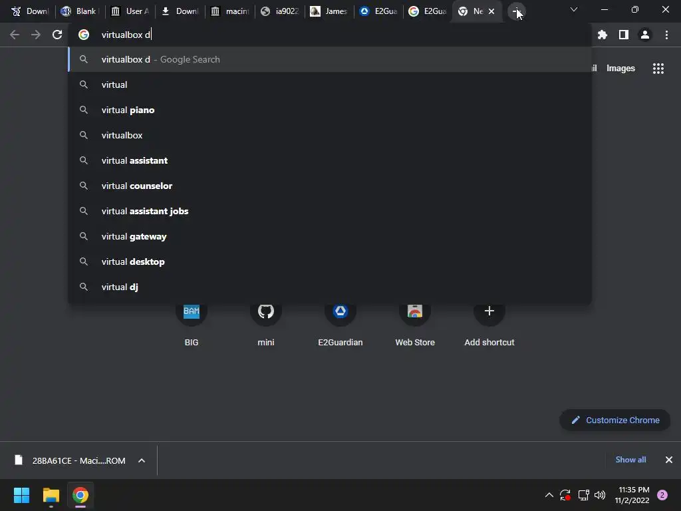This screenshot has height=511, width=681.
Task: Click the Chrome taskbar icon
Action: (80, 495)
